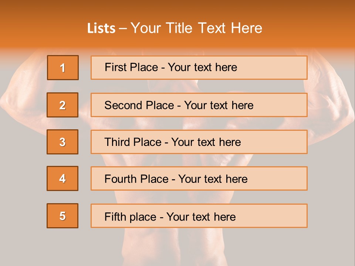Click the bold word 'Lists' in title
Image resolution: width=355 pixels, height=266 pixels.
pyautogui.click(x=101, y=28)
